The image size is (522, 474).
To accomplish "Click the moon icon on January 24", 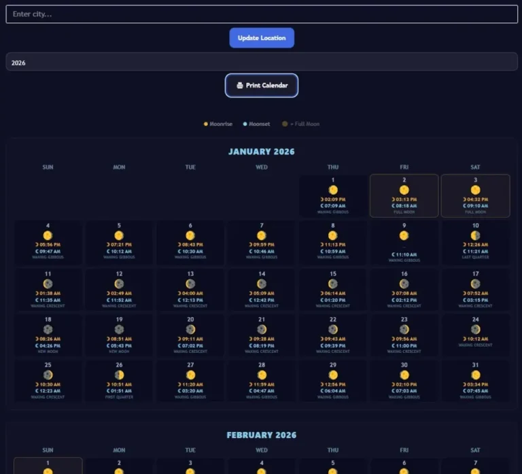I will point(475,329).
